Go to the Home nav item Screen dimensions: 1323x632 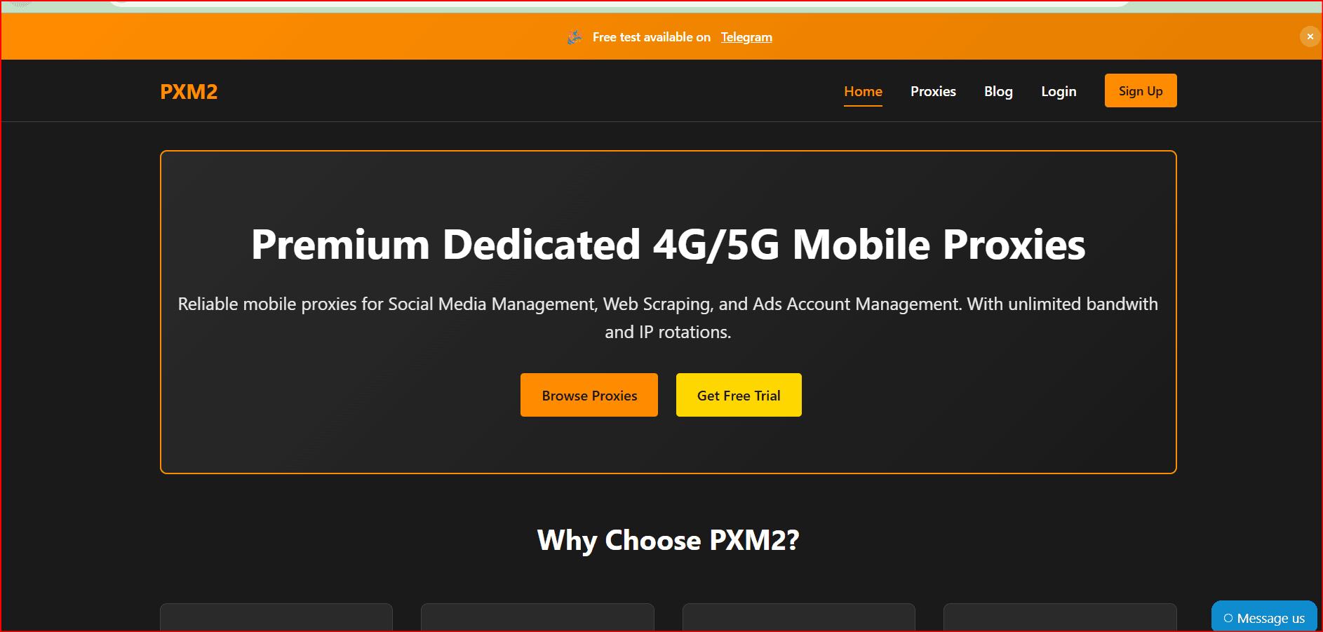pos(863,91)
